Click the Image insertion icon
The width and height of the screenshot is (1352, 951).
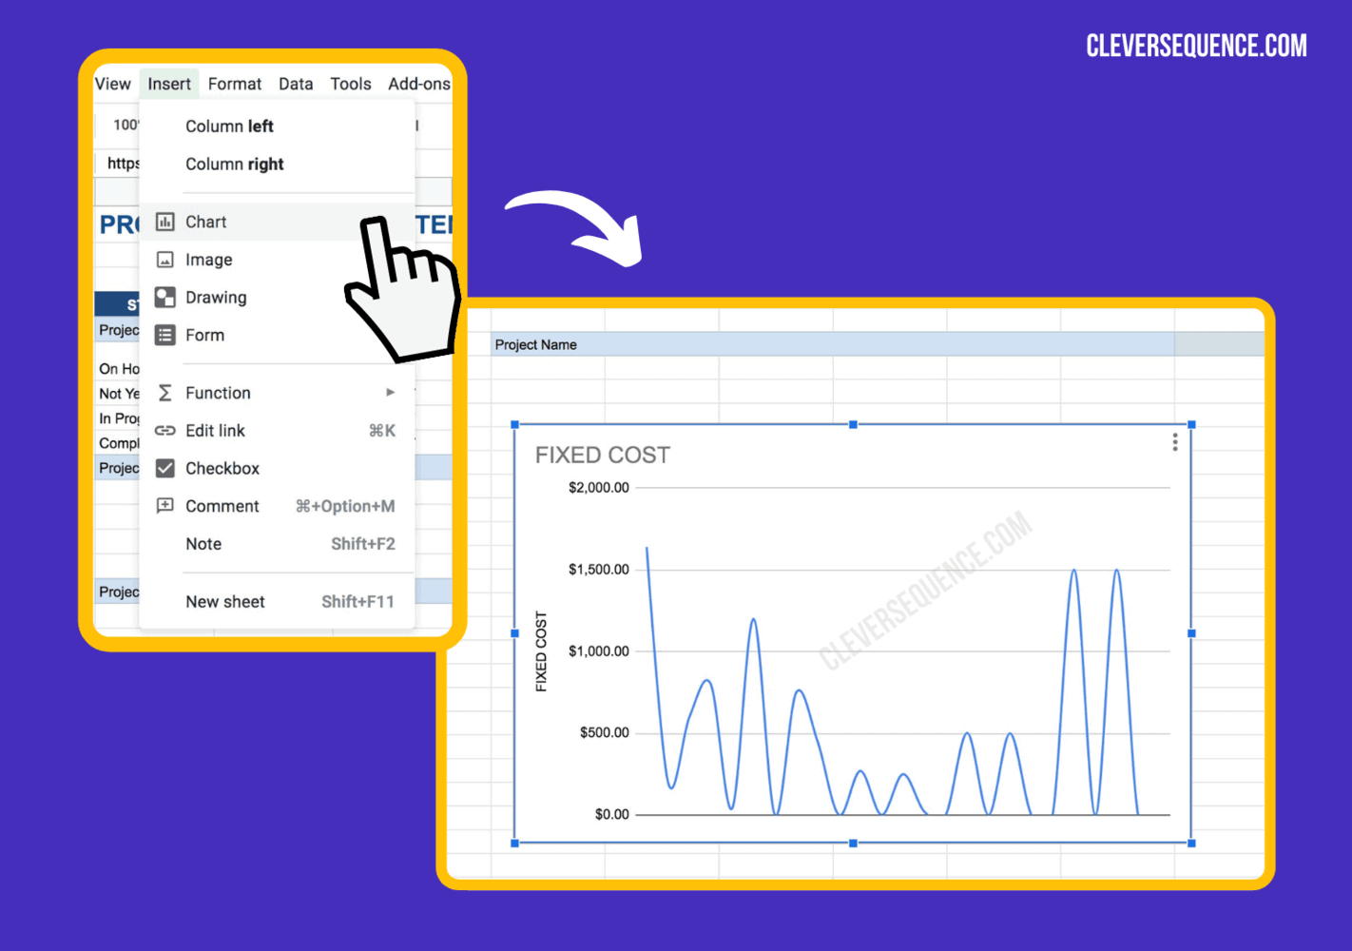[165, 259]
